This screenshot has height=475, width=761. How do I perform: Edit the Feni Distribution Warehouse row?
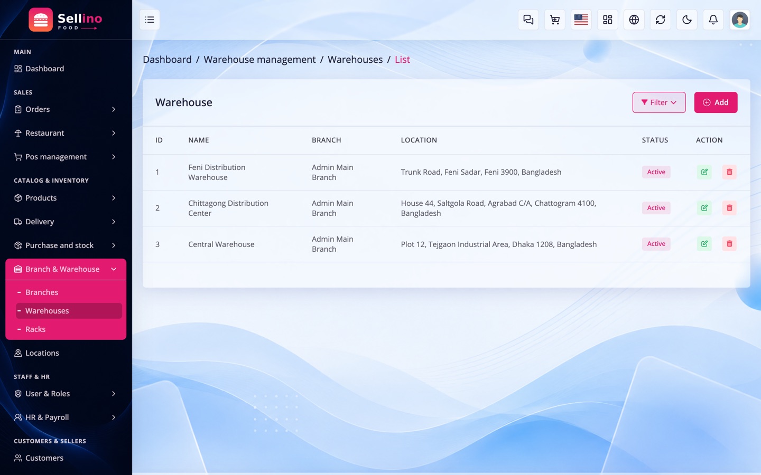point(704,172)
